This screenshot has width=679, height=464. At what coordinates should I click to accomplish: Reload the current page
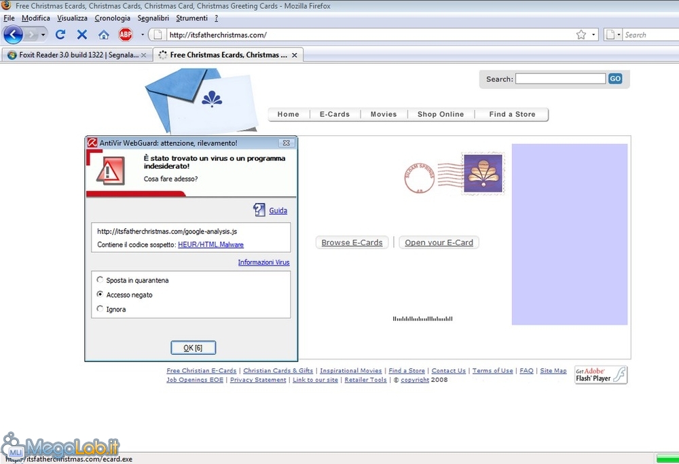click(x=60, y=34)
